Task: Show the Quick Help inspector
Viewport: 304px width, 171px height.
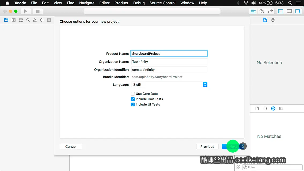Action: click(x=273, y=20)
